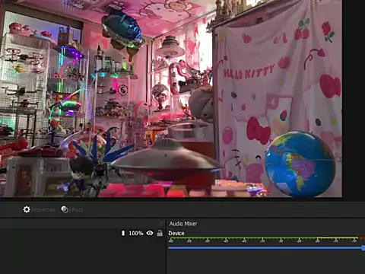Click the Filters text label
The width and height of the screenshot is (365, 274).
coord(76,210)
